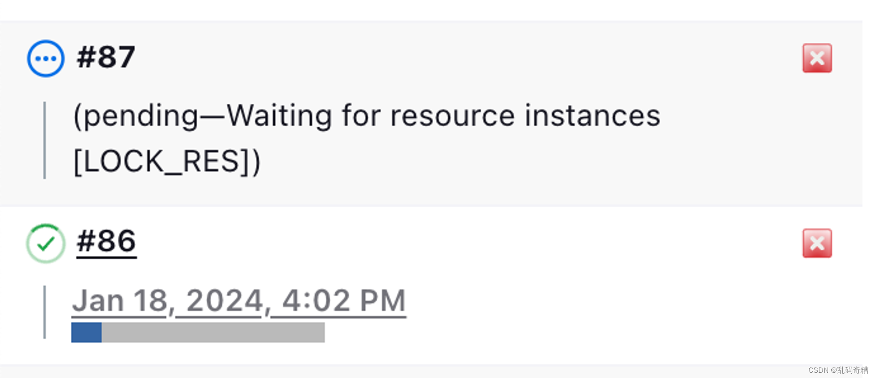The width and height of the screenshot is (875, 378).
Task: Click the pending—Waiting for resource instances message
Action: 367,115
